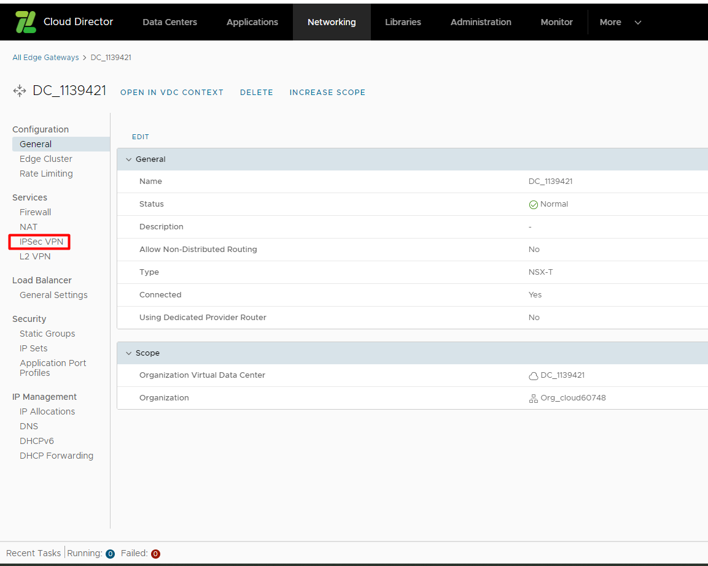708x566 pixels.
Task: Collapse the General details section
Action: tap(128, 159)
